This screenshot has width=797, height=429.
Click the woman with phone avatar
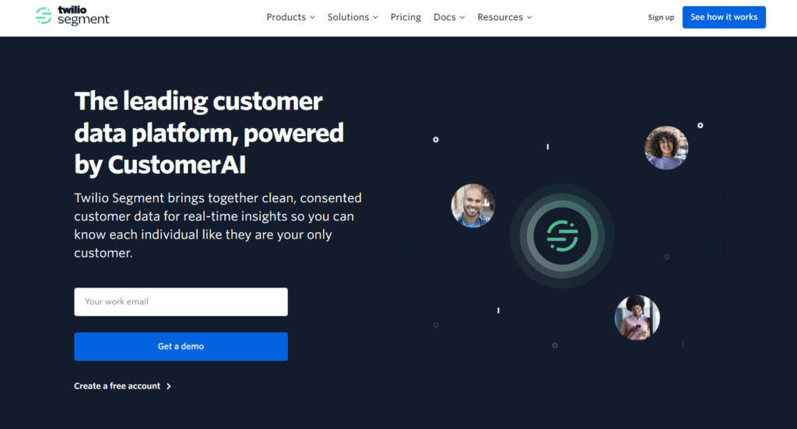637,317
